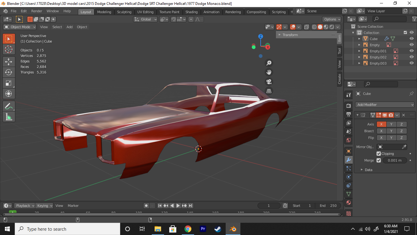The height and width of the screenshot is (235, 417).
Task: Select the Scale tool
Action: (x=9, y=83)
